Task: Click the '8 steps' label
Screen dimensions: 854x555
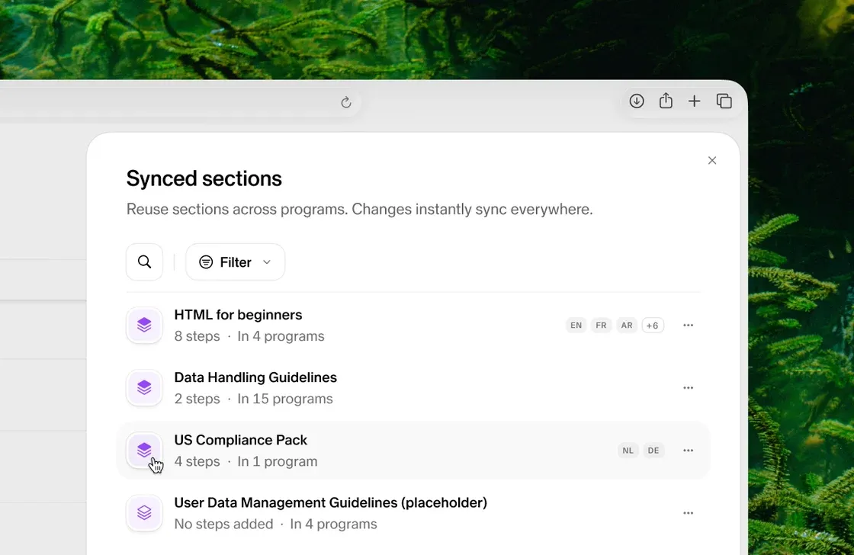Action: point(197,336)
